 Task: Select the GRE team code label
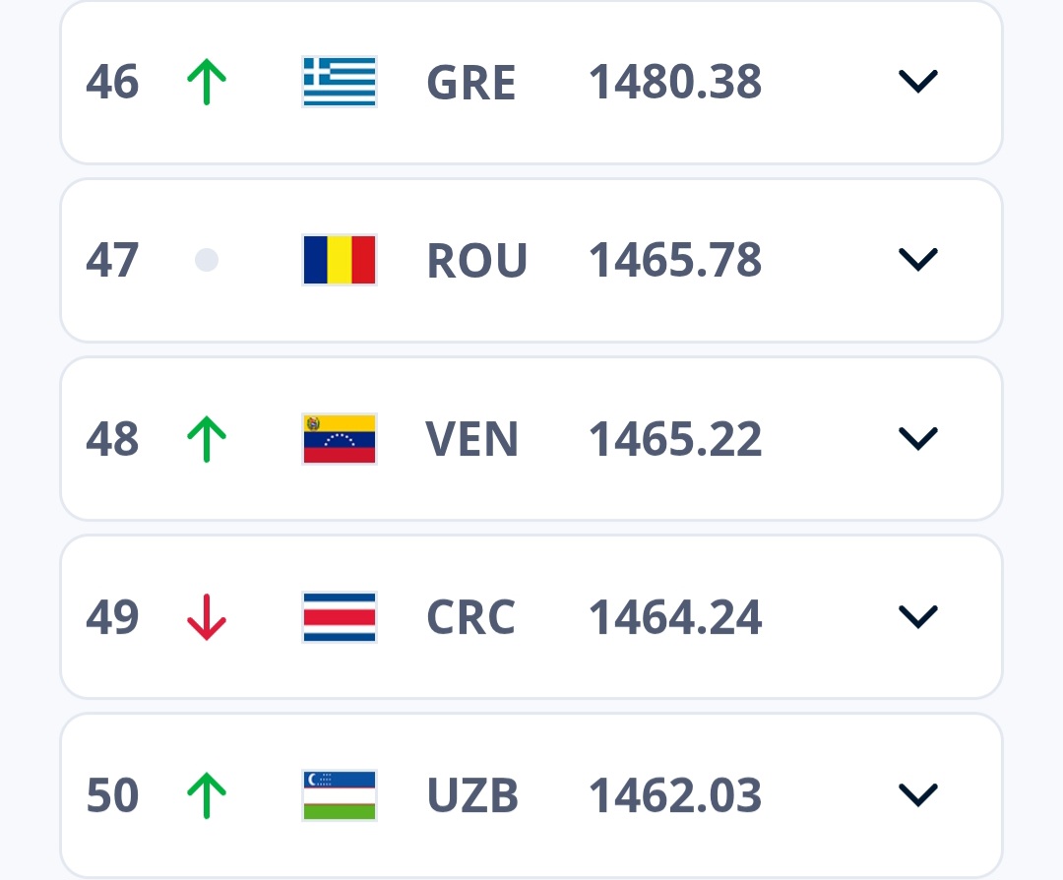470,83
